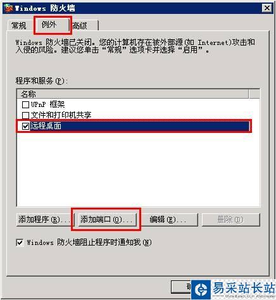
Task: Click the 名称 column header
Action: tap(132, 94)
